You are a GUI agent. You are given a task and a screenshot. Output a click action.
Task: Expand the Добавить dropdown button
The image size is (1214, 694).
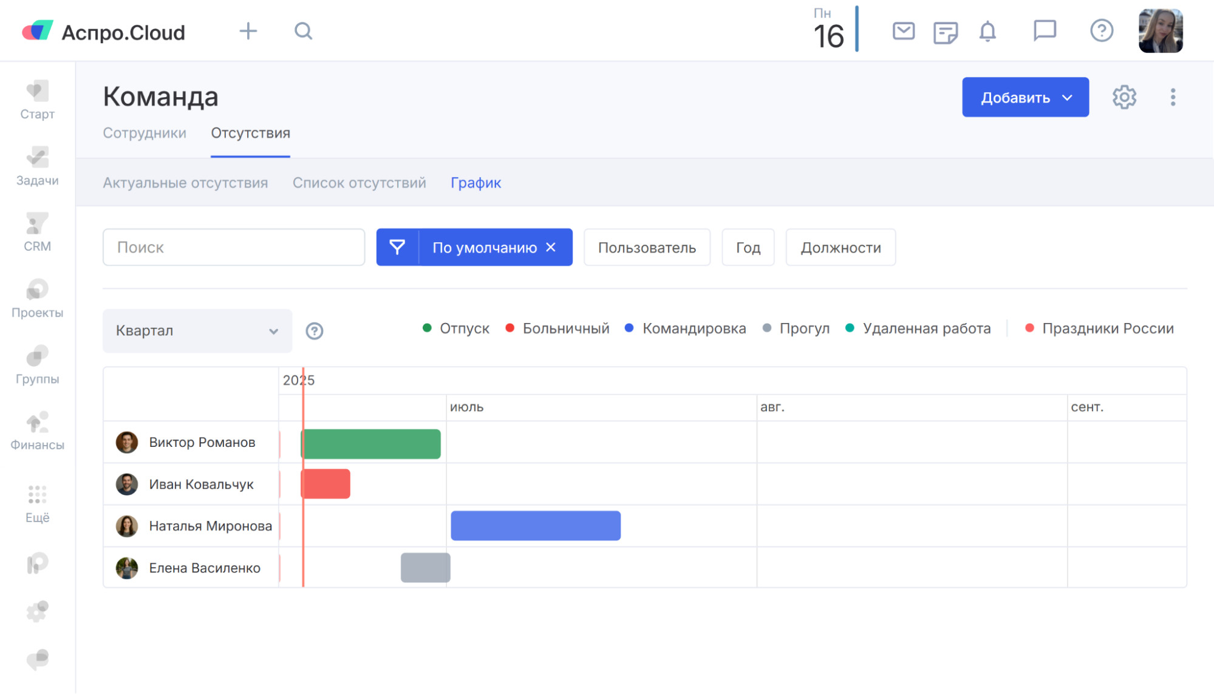click(1025, 97)
